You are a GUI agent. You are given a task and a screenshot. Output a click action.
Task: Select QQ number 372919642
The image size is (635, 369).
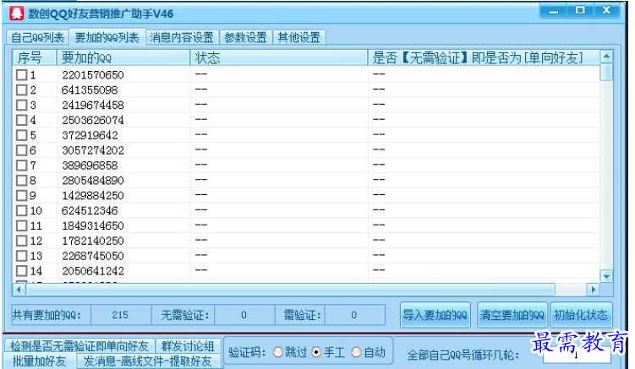[x=90, y=135]
